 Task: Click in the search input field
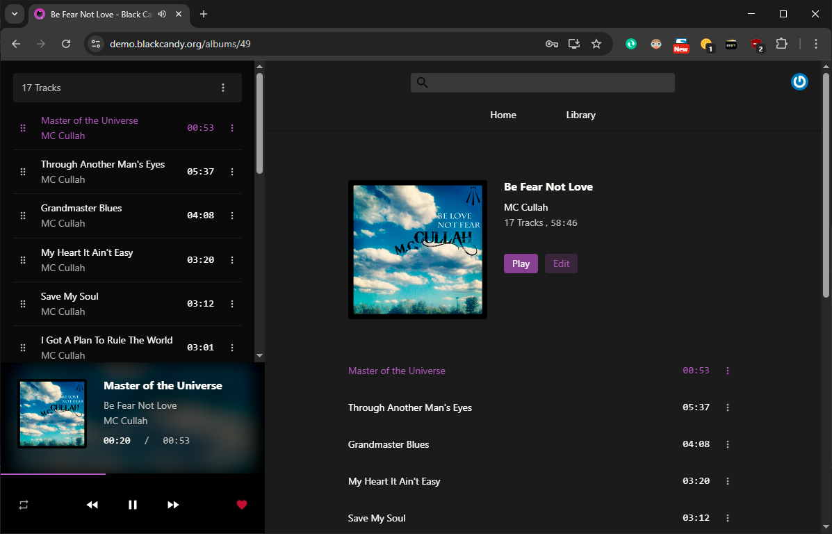click(542, 82)
